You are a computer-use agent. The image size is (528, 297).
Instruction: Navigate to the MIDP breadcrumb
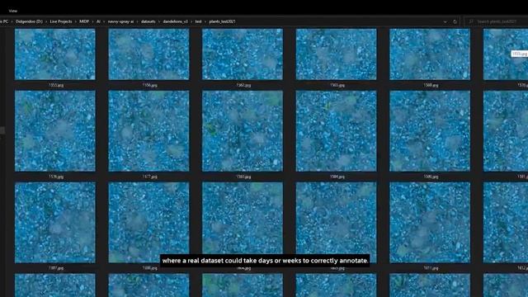click(x=84, y=21)
